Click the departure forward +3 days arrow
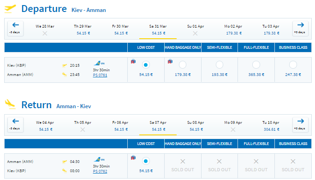The width and height of the screenshot is (315, 180). 300,29
